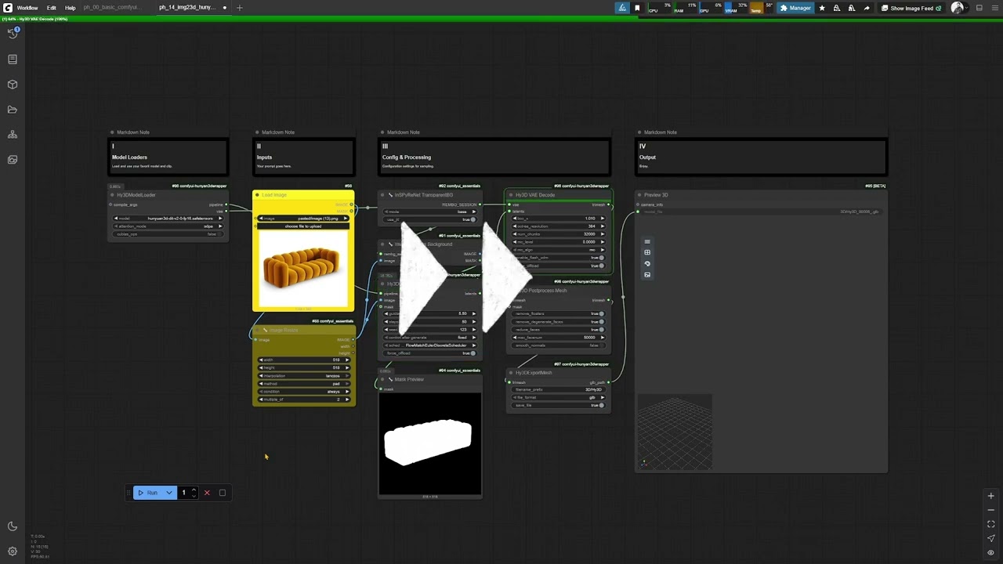Click the image icon in Preview 3D panel
Image resolution: width=1003 pixels, height=564 pixels.
(x=647, y=274)
